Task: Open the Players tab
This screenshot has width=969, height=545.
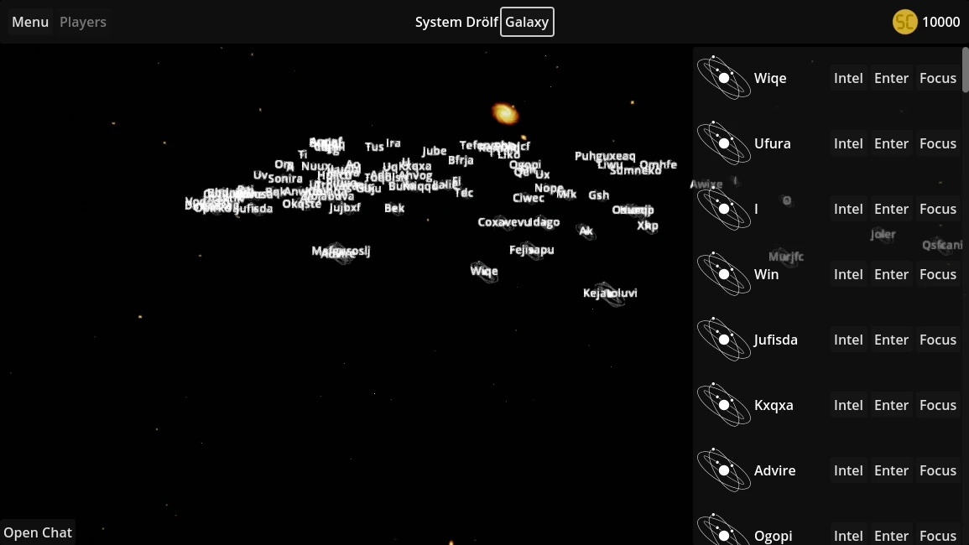Action: coord(83,22)
